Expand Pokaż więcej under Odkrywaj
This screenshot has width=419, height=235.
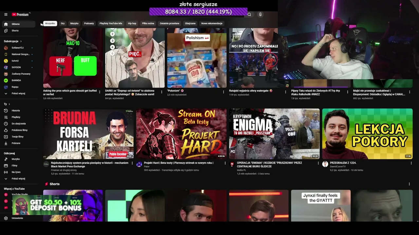point(19,179)
